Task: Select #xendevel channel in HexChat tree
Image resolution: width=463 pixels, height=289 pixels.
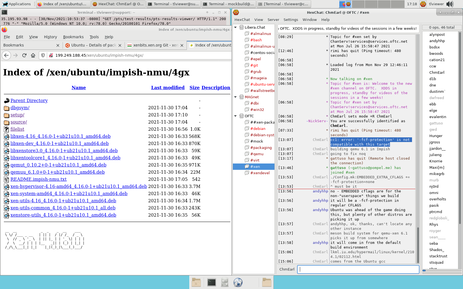Action: (x=260, y=173)
